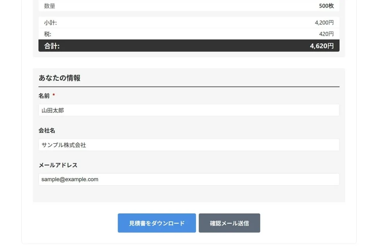
Task: Click the 見積書をダウンロード button
Action: coord(157,223)
